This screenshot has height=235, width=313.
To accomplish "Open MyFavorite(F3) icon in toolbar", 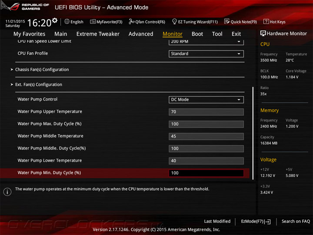I will coord(93,21).
